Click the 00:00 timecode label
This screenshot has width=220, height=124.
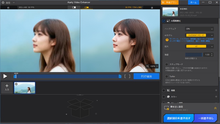pyautogui.click(x=16, y=73)
